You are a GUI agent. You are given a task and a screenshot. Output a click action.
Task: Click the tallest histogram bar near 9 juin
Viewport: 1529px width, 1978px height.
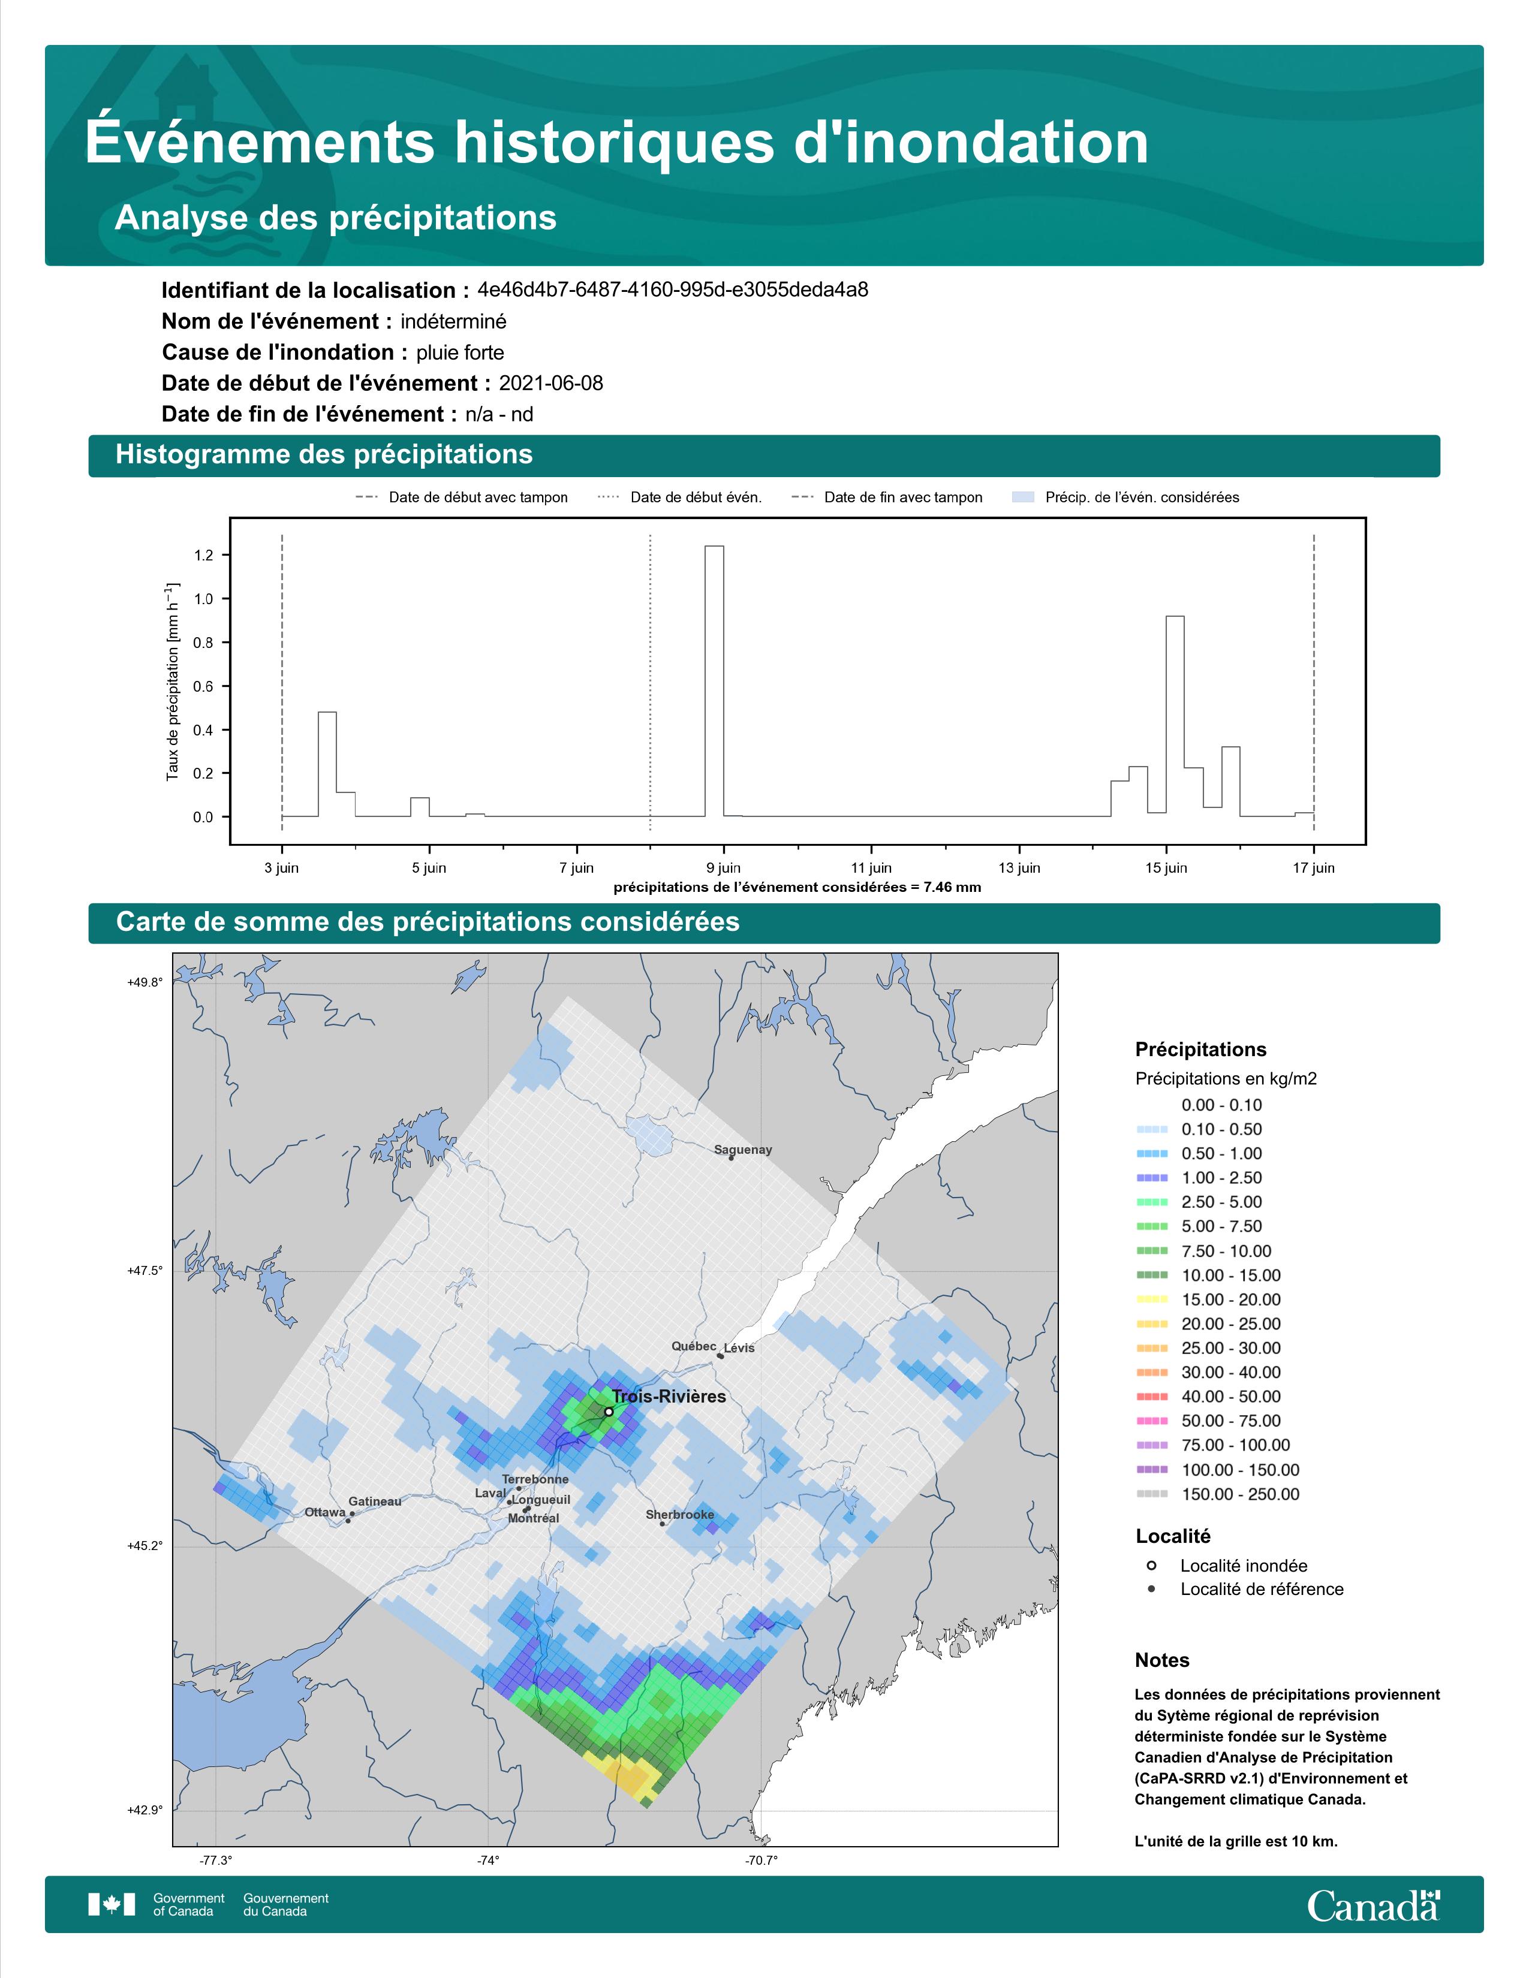tap(714, 681)
